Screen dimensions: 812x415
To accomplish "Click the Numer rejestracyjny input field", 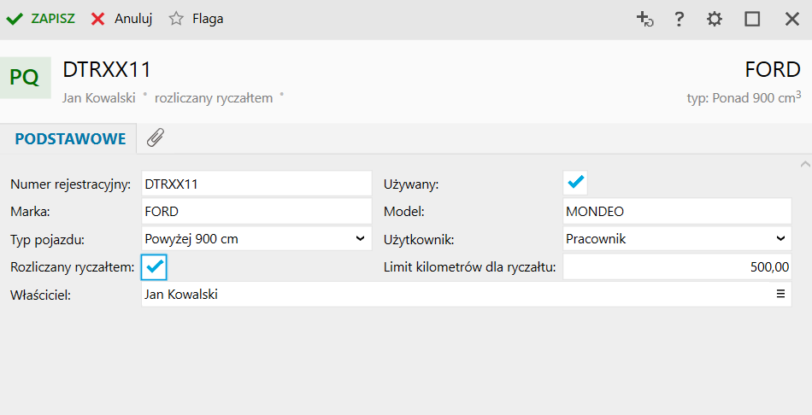I will click(x=256, y=184).
